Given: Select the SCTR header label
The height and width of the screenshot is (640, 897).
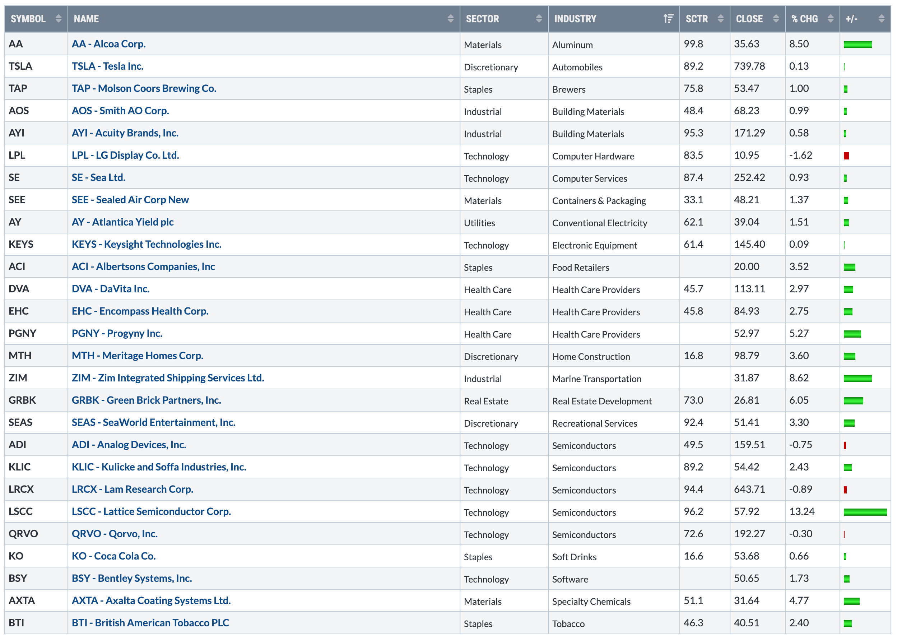Looking at the screenshot, I should [x=697, y=19].
